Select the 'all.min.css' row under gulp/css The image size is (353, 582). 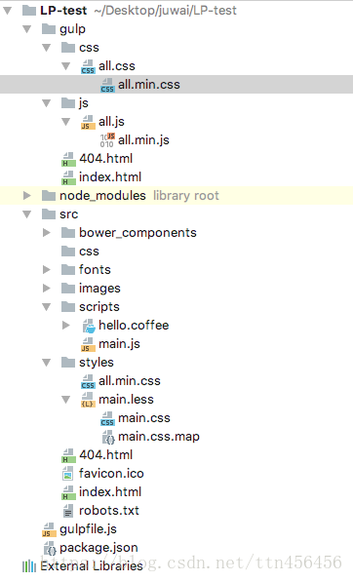[x=176, y=85]
